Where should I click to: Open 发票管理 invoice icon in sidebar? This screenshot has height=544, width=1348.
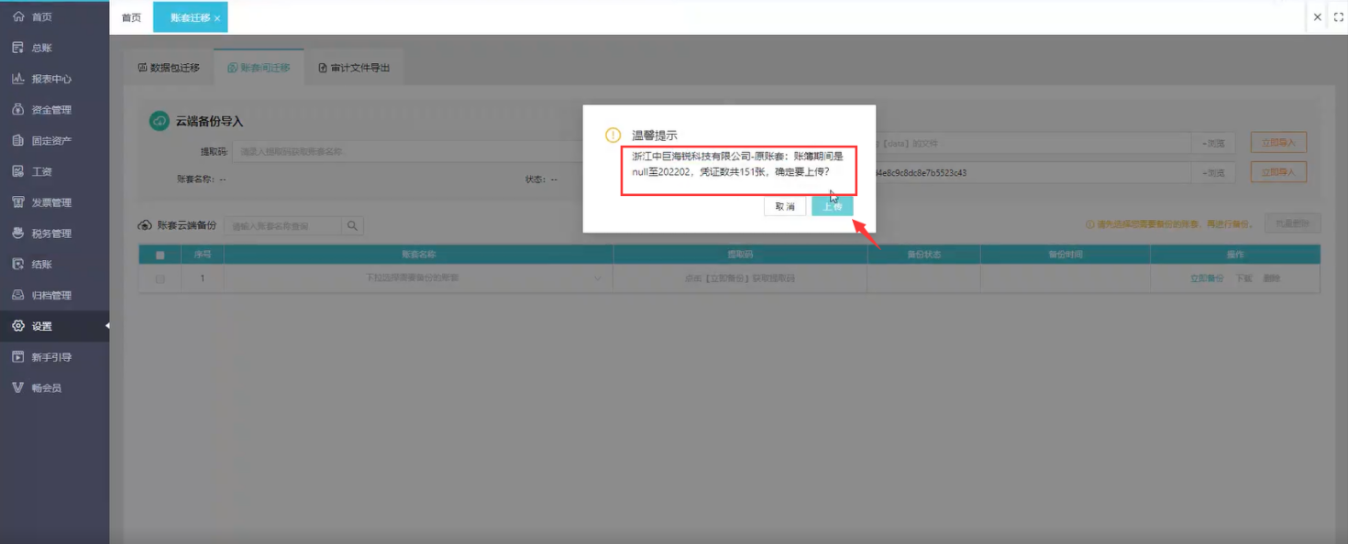(18, 202)
